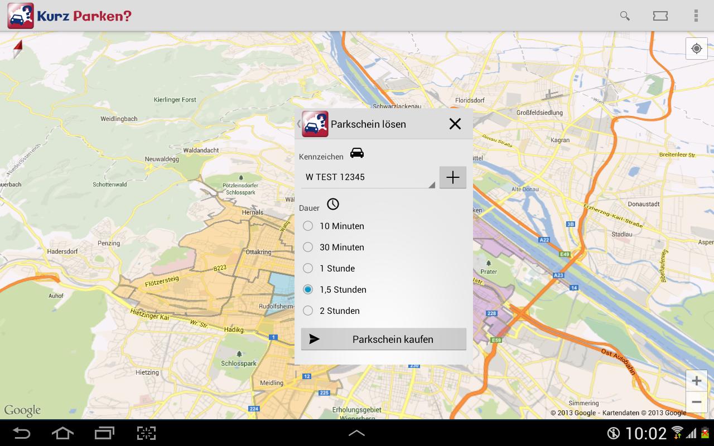The image size is (714, 446).
Task: Tap Meidling label on the map
Action: (x=271, y=383)
